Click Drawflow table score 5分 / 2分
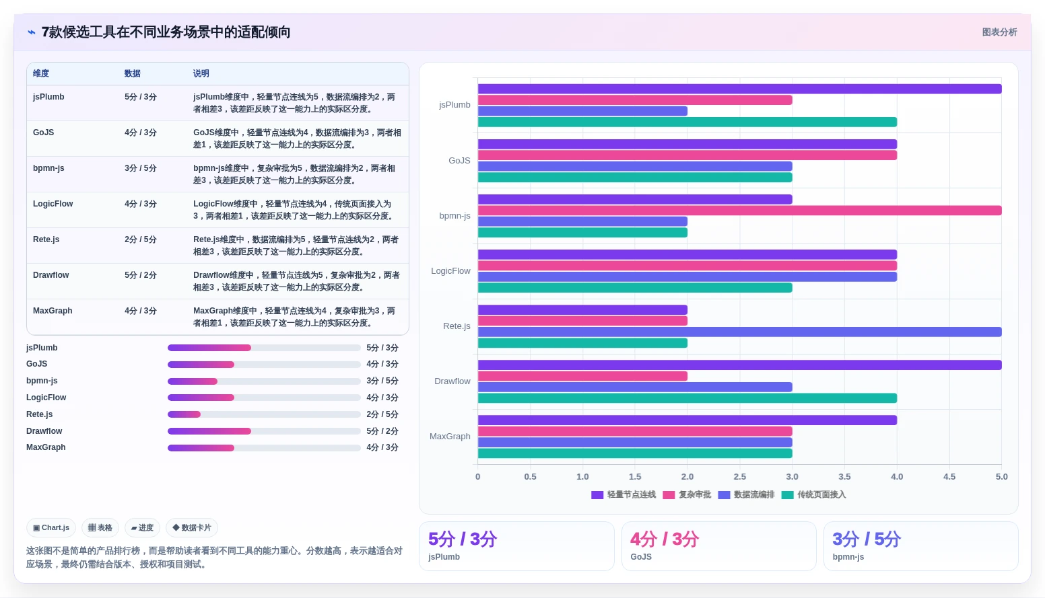This screenshot has height=598, width=1045. tap(141, 275)
